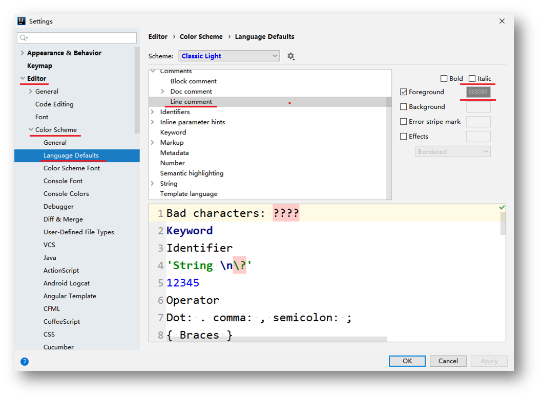Click the preview horizontal scrollbar
The height and width of the screenshot is (400, 543).
click(x=277, y=339)
